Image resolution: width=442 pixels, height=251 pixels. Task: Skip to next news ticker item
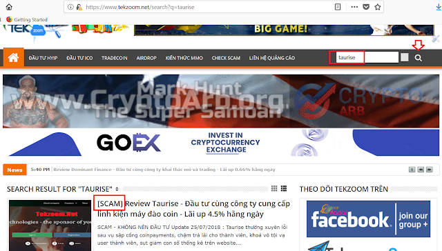tap(430, 170)
